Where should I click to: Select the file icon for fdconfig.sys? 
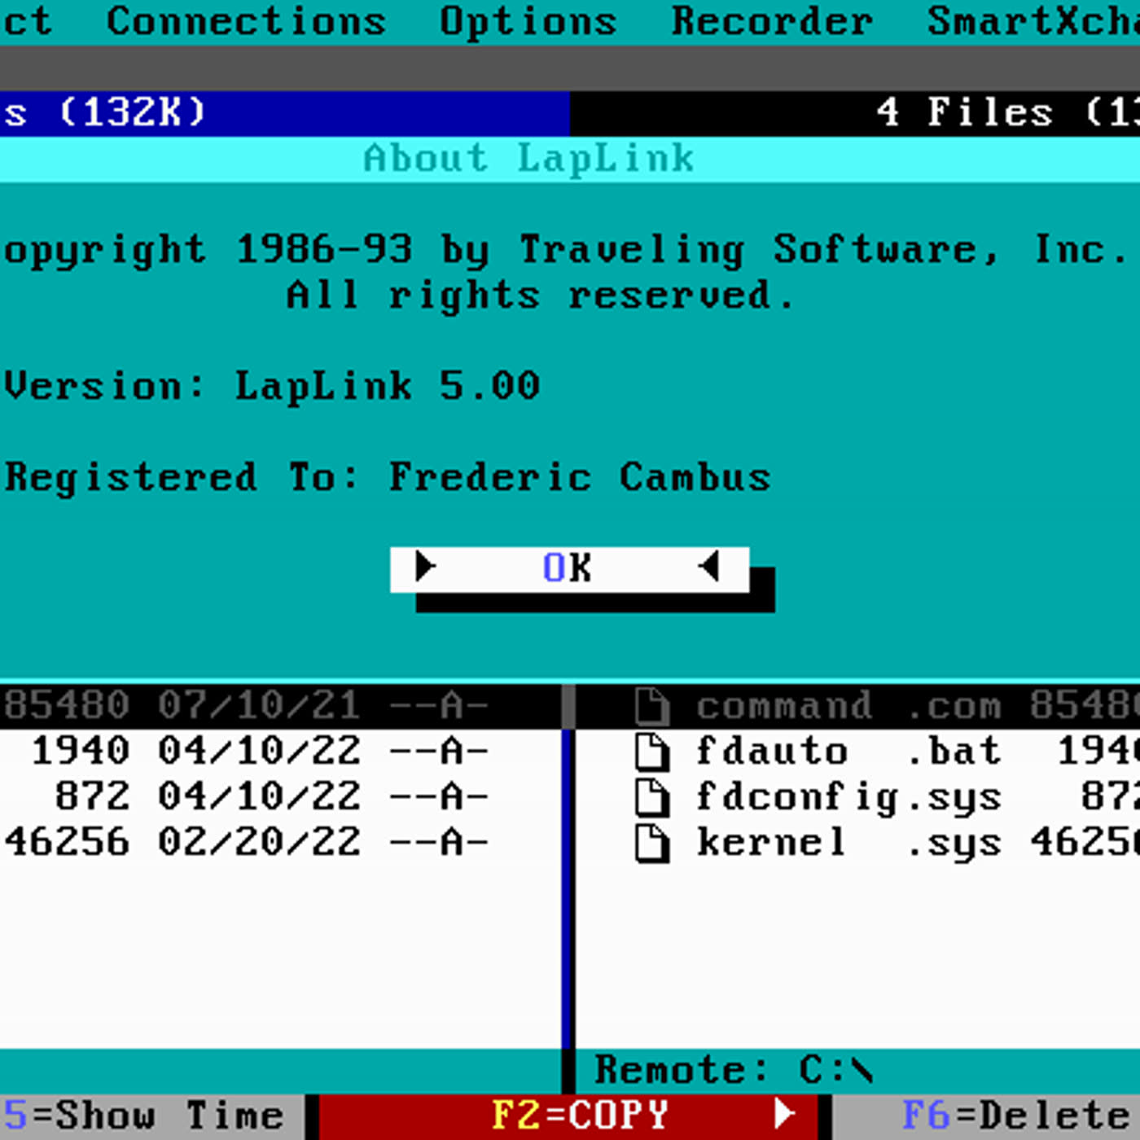point(652,797)
